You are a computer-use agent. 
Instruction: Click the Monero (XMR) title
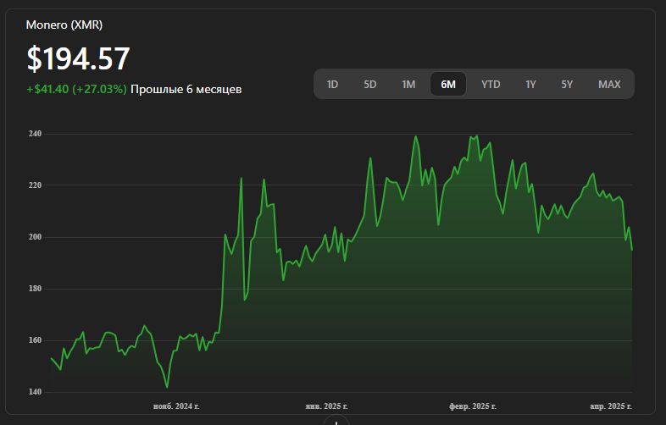click(x=64, y=25)
